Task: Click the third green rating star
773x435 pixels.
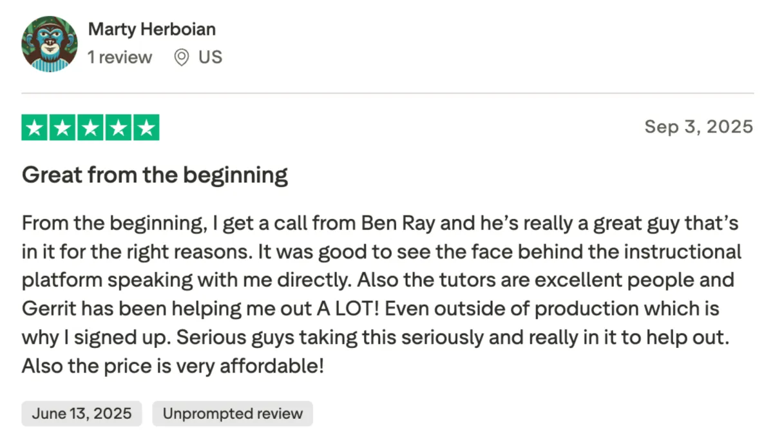Action: pyautogui.click(x=91, y=128)
